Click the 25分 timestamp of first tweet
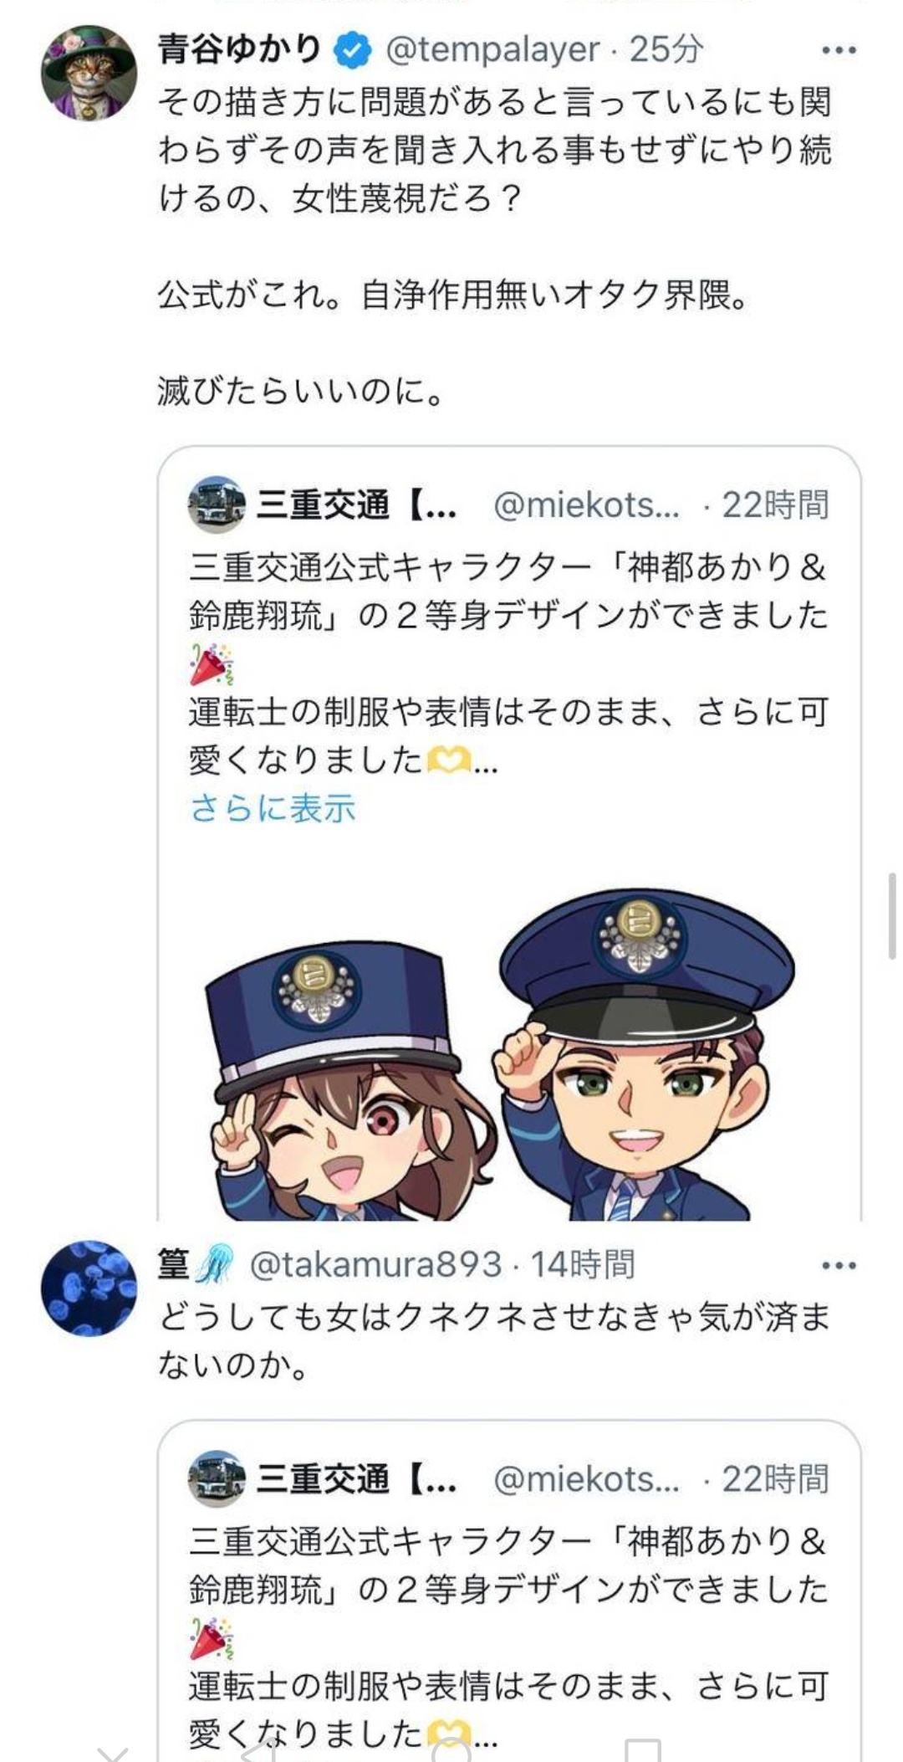903x1762 pixels. 665,50
